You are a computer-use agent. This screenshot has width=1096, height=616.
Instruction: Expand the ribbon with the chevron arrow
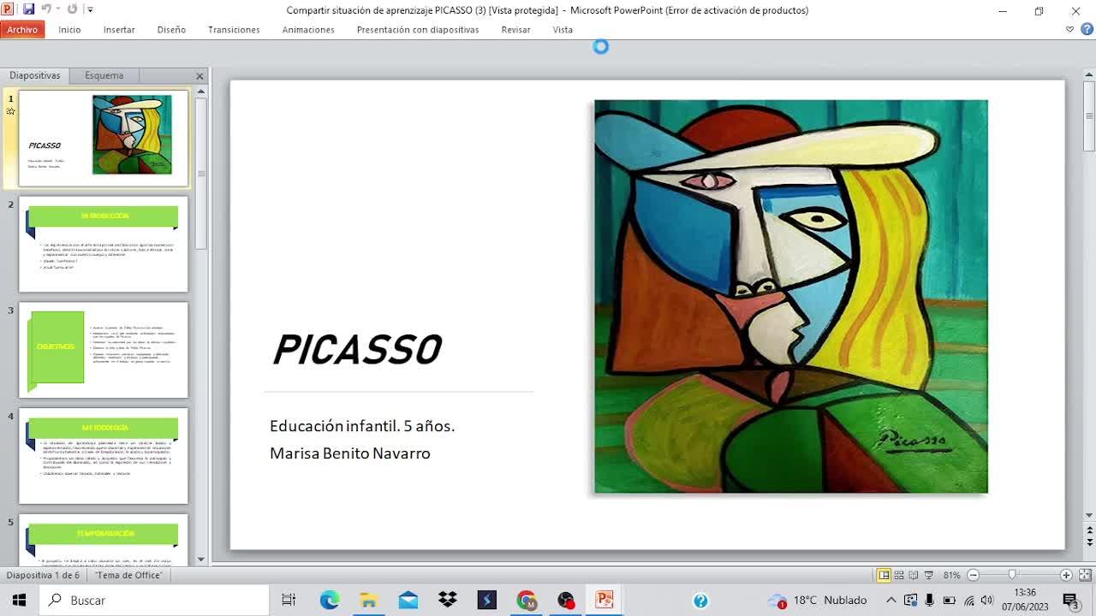[x=1069, y=29]
